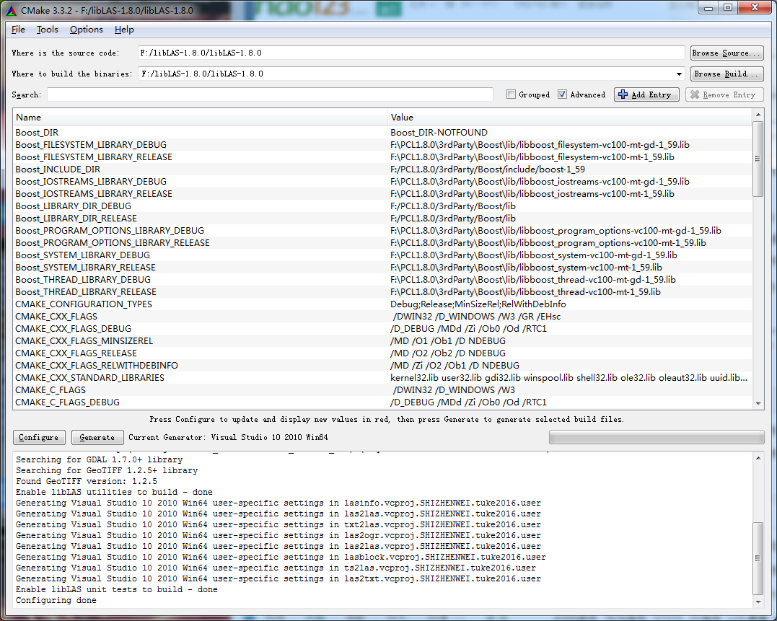Click the progress bar beside Current Generator
This screenshot has width=777, height=621.
click(656, 437)
